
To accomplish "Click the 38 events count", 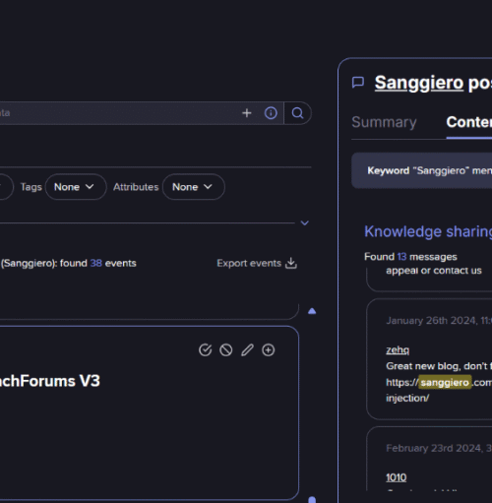I will tap(96, 263).
